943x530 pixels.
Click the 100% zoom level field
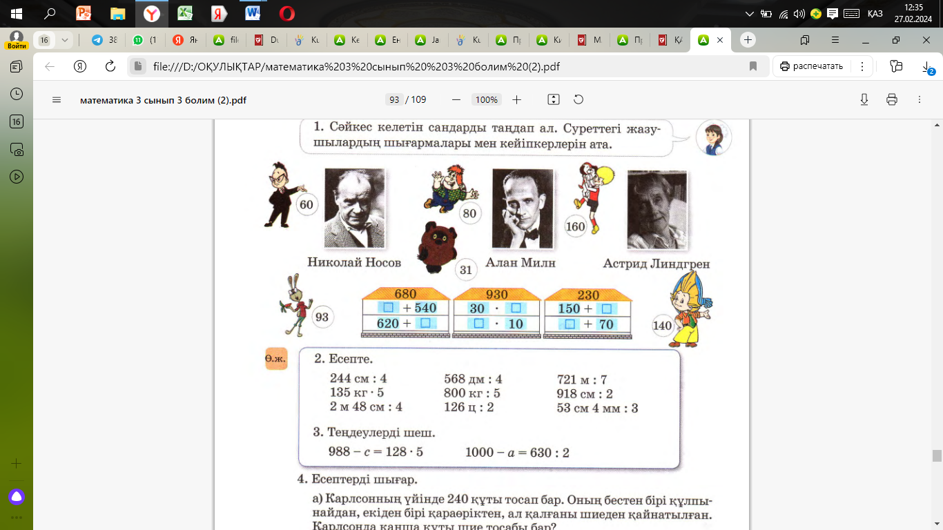[x=486, y=99]
